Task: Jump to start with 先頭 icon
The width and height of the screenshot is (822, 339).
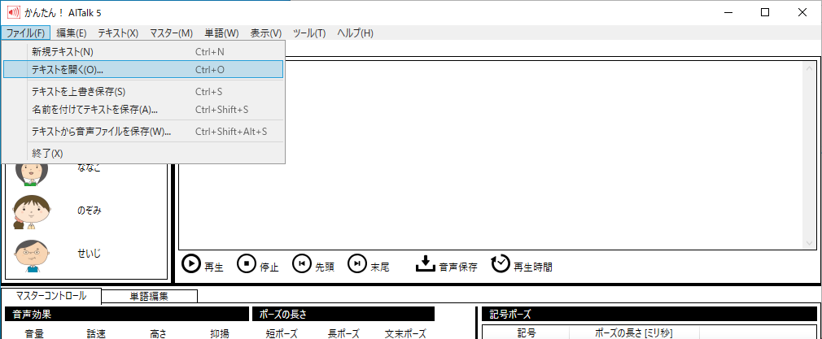Action: tap(301, 263)
